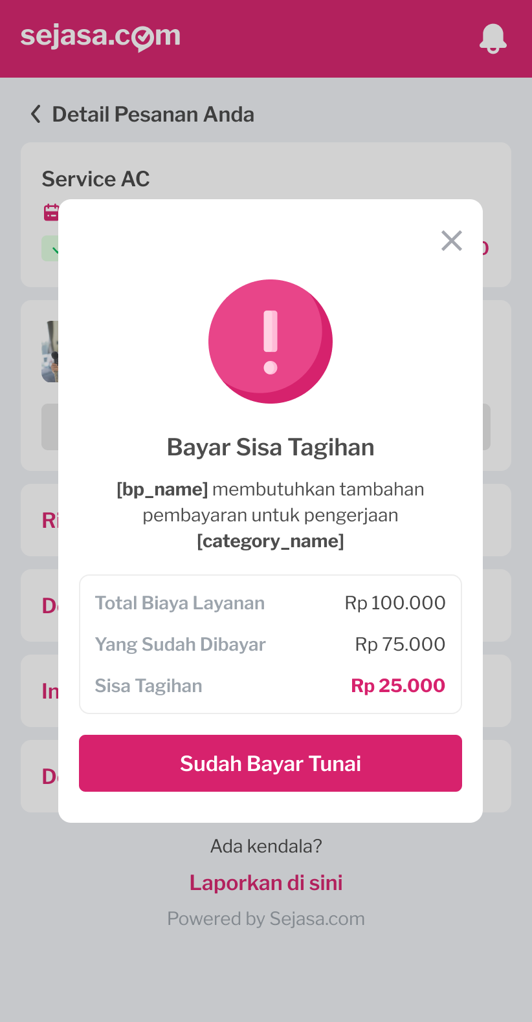Image resolution: width=532 pixels, height=1022 pixels.
Task: Click the [category_name] placeholder text
Action: 271,541
